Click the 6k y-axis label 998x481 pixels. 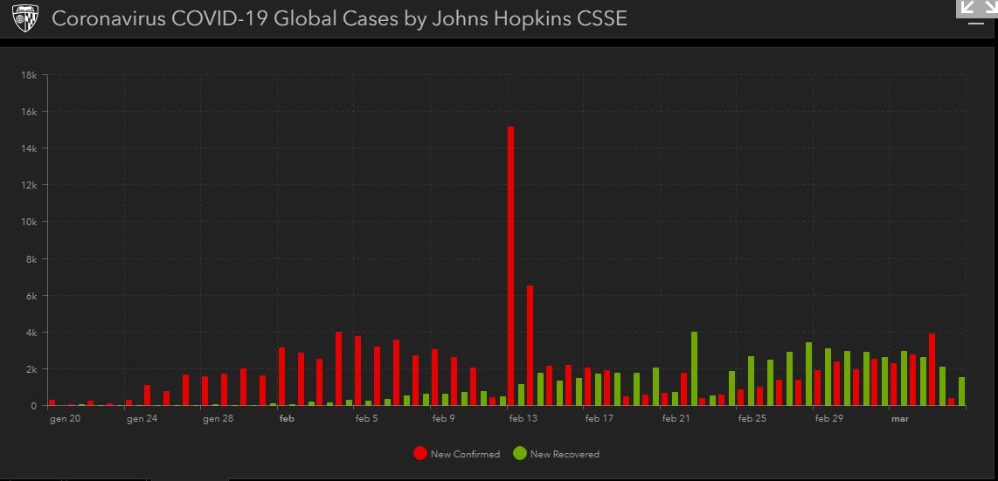(x=31, y=295)
